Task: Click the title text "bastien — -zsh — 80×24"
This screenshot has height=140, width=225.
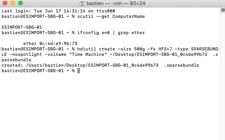Action: tap(116, 3)
